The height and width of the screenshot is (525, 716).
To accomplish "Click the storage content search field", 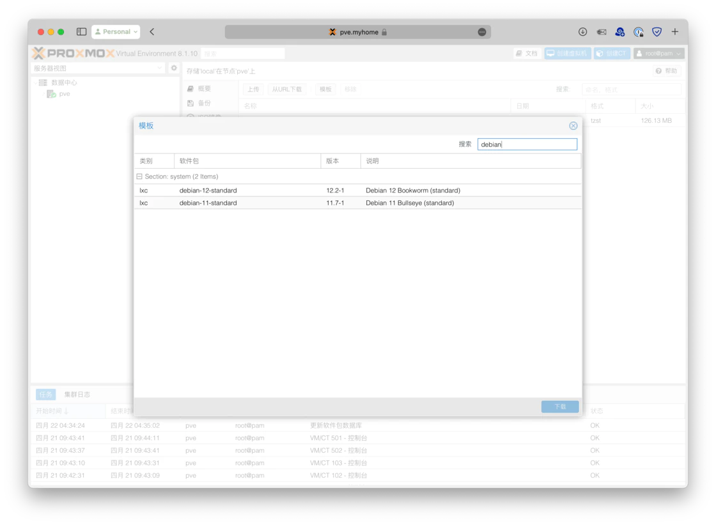I will tap(631, 90).
